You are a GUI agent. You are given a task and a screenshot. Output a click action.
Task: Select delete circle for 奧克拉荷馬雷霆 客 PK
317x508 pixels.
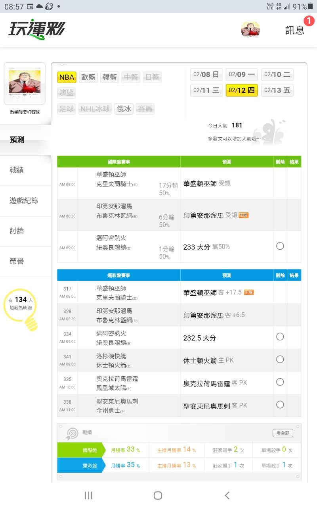(x=280, y=382)
